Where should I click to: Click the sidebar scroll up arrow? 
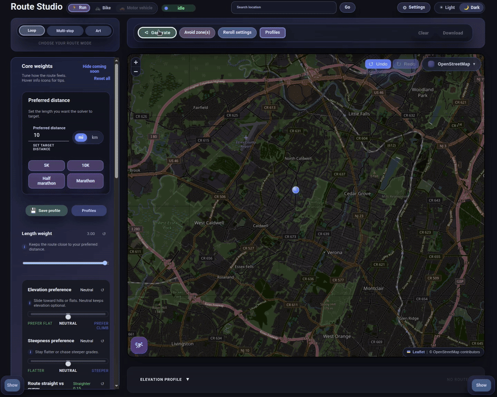click(x=116, y=60)
